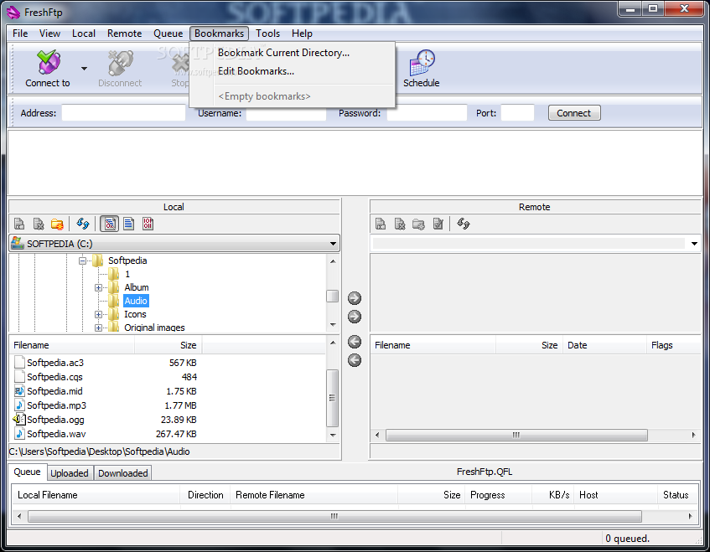The height and width of the screenshot is (552, 710).
Task: Open the Tools menu
Action: [x=268, y=34]
